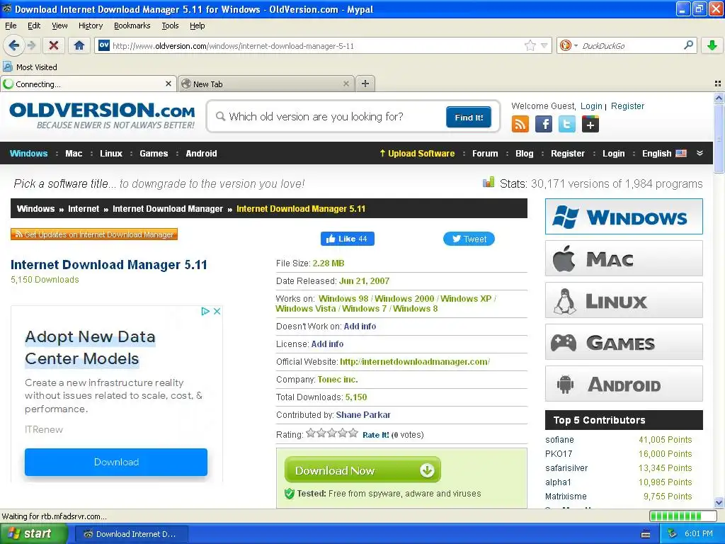Click the Tonec inc. company link
The width and height of the screenshot is (725, 544).
pyautogui.click(x=338, y=380)
